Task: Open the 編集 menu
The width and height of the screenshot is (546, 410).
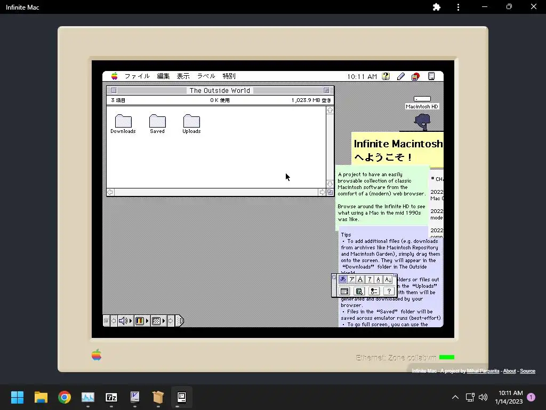Action: click(163, 76)
